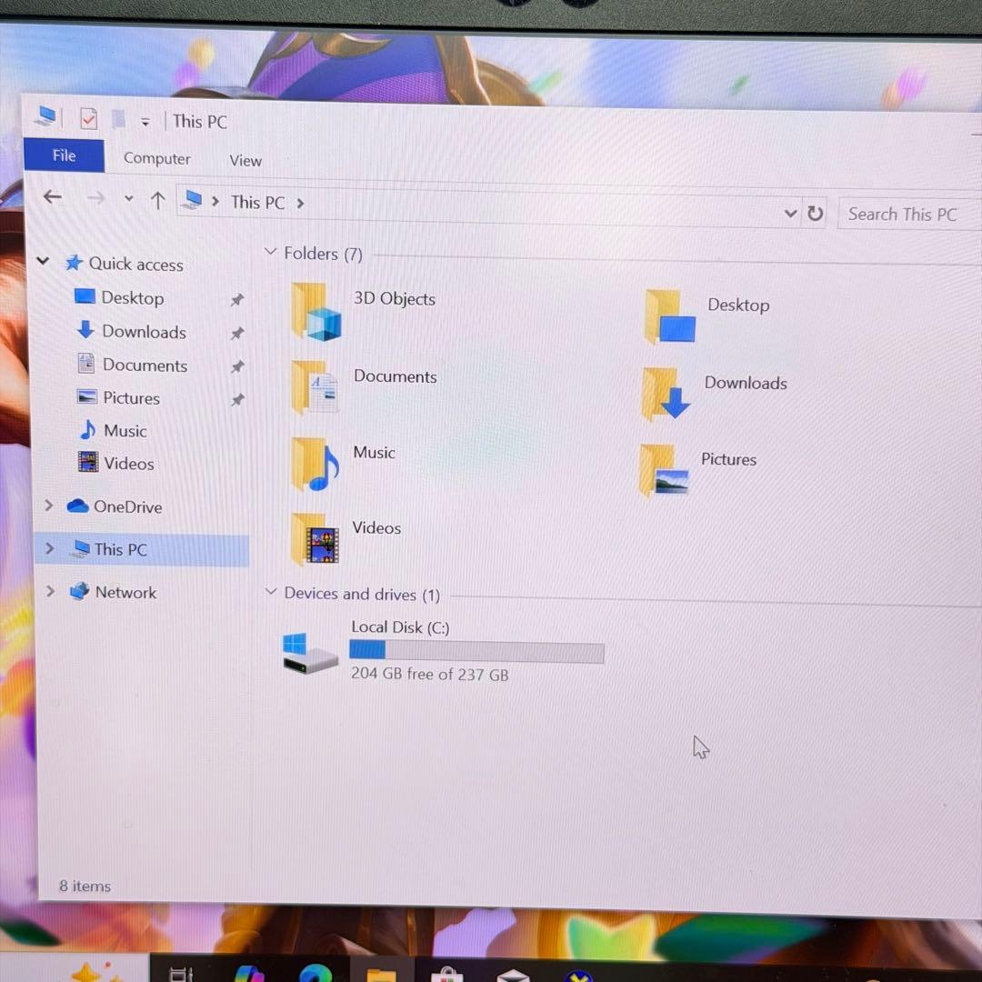Screen dimensions: 982x982
Task: Click the Properties icon in the quick access toolbar
Action: point(87,118)
